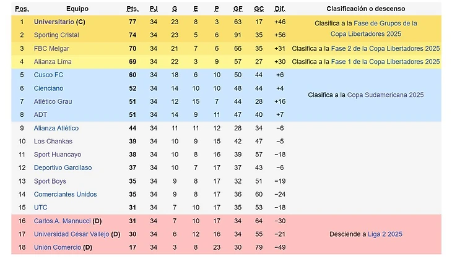Click on Cienciano in the table
This screenshot has height=259, width=452.
tap(48, 88)
